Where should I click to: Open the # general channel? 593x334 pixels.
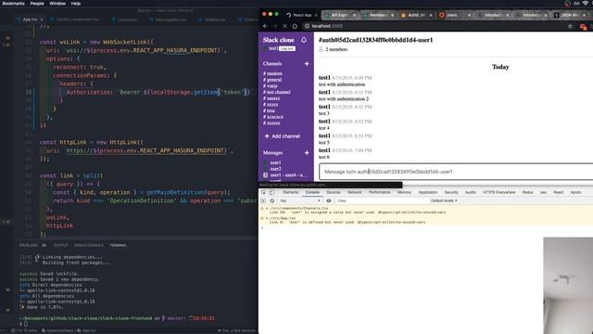272,80
